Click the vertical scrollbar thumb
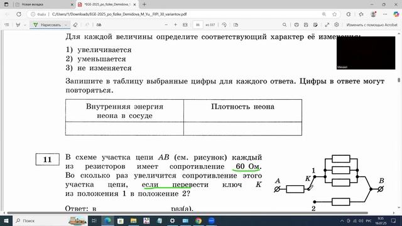Screen dimensions: 402x226 (399, 80)
